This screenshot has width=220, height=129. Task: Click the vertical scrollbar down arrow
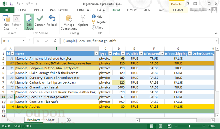(x=217, y=115)
